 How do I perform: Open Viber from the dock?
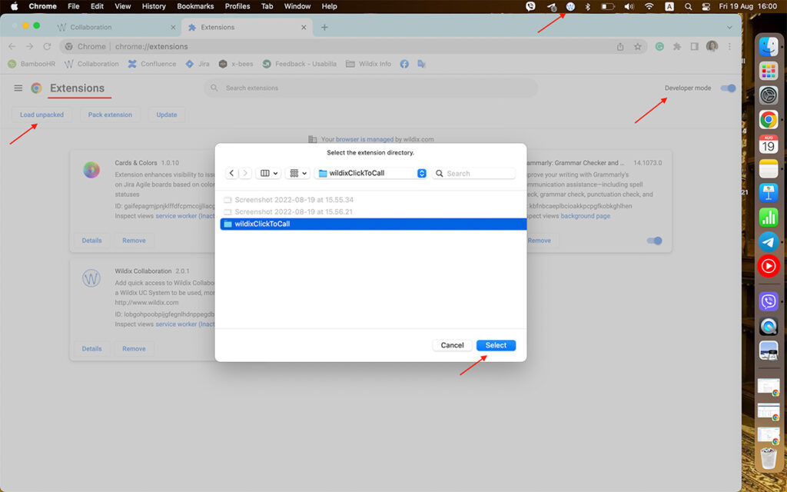tap(768, 301)
